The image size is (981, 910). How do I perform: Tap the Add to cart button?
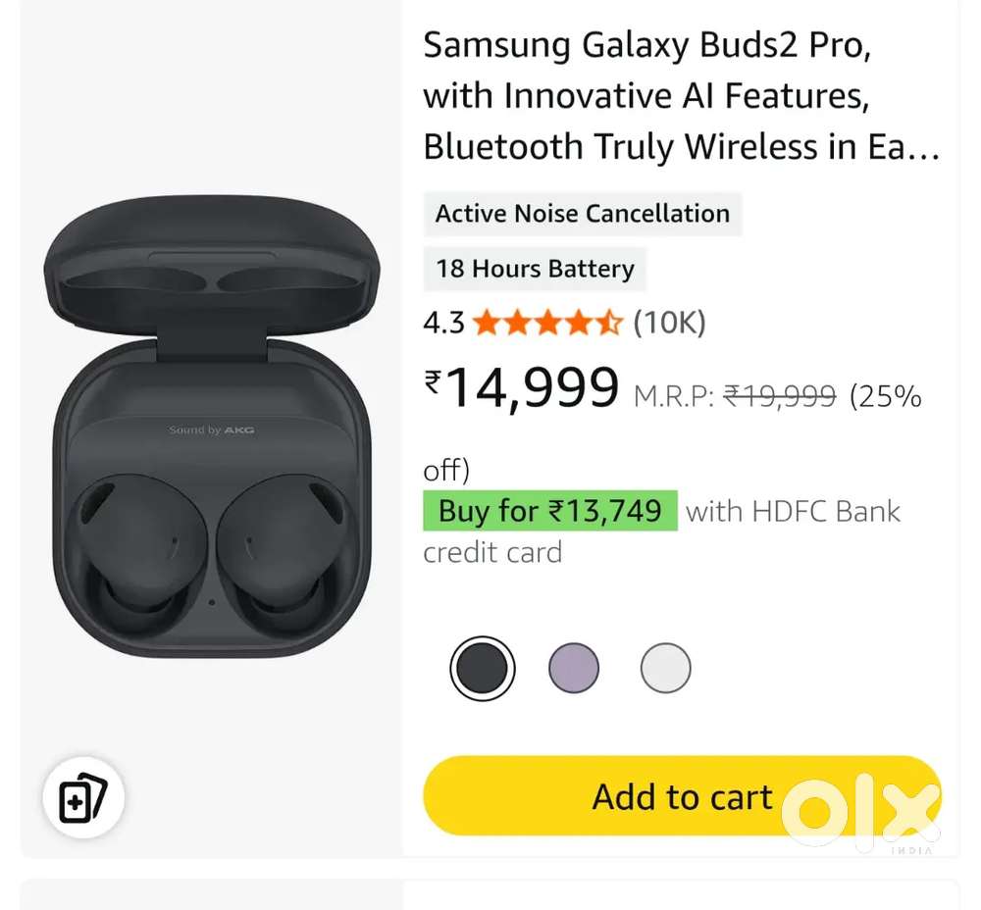pyautogui.click(x=681, y=796)
